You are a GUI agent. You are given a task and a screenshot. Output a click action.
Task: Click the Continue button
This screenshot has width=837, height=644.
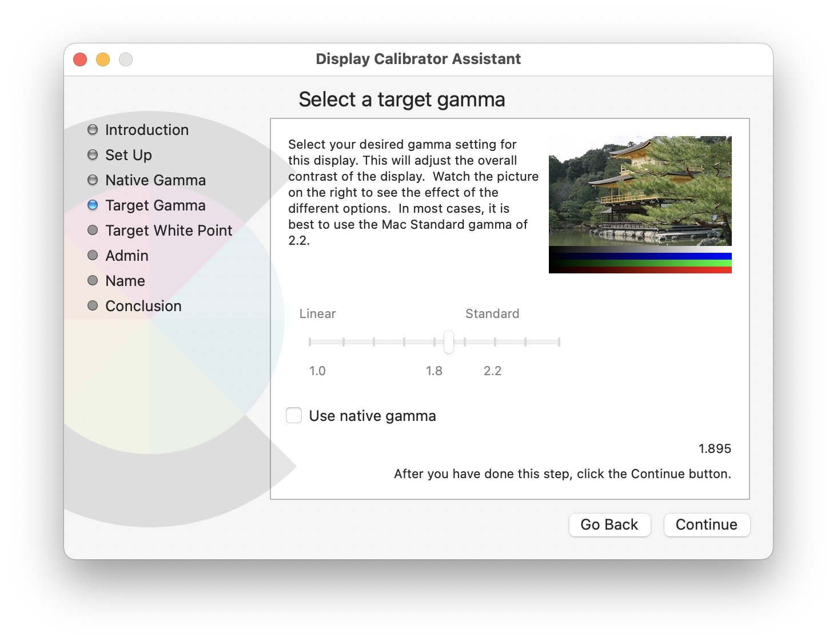point(707,524)
